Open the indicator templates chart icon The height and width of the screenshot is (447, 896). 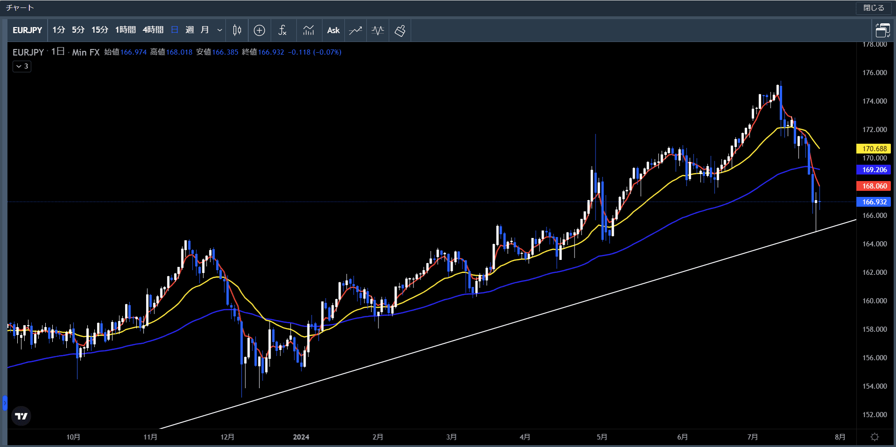(308, 30)
